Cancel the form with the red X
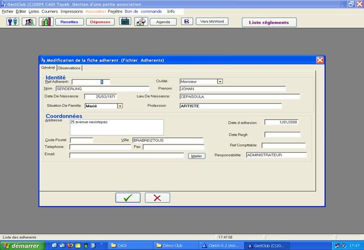The image size is (364, 250). click(x=157, y=198)
